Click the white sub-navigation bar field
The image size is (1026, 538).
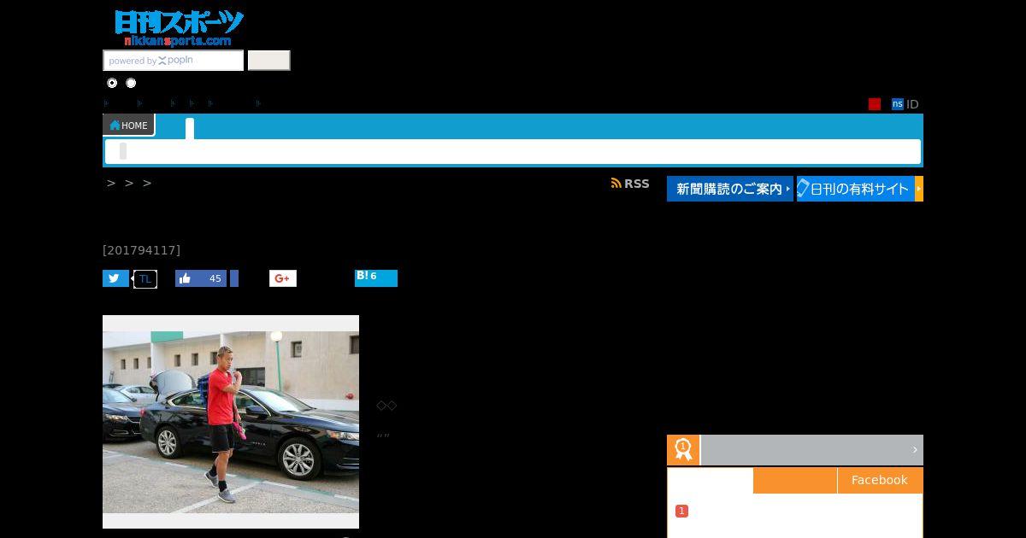click(x=513, y=152)
